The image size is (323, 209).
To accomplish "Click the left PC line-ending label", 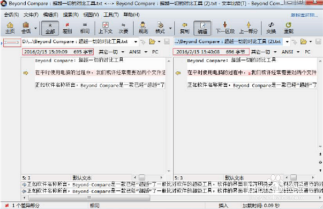I will pos(155,52).
